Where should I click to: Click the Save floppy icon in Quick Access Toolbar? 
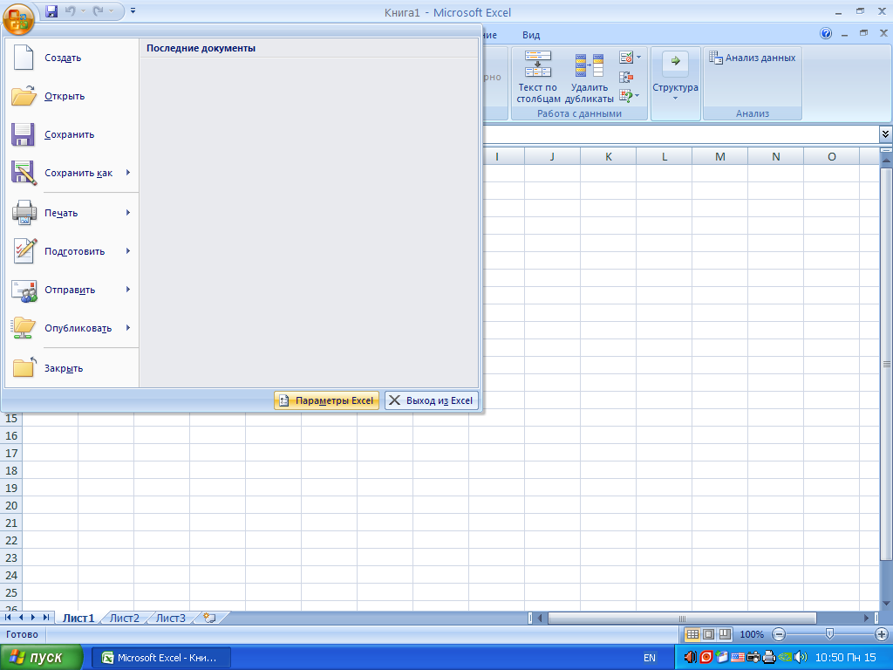(x=51, y=10)
